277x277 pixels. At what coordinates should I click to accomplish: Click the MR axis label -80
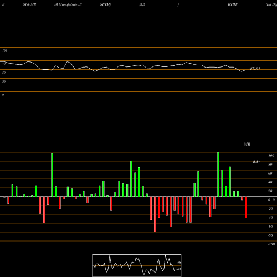(270, 235)
